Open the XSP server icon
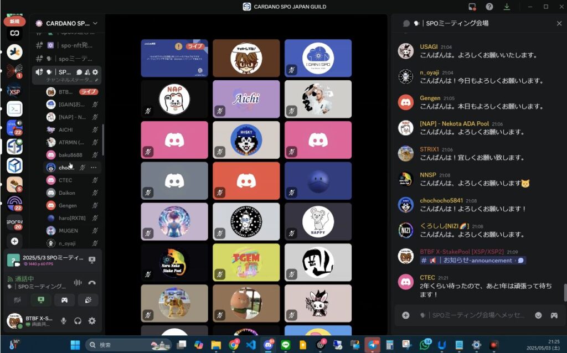 point(14,90)
